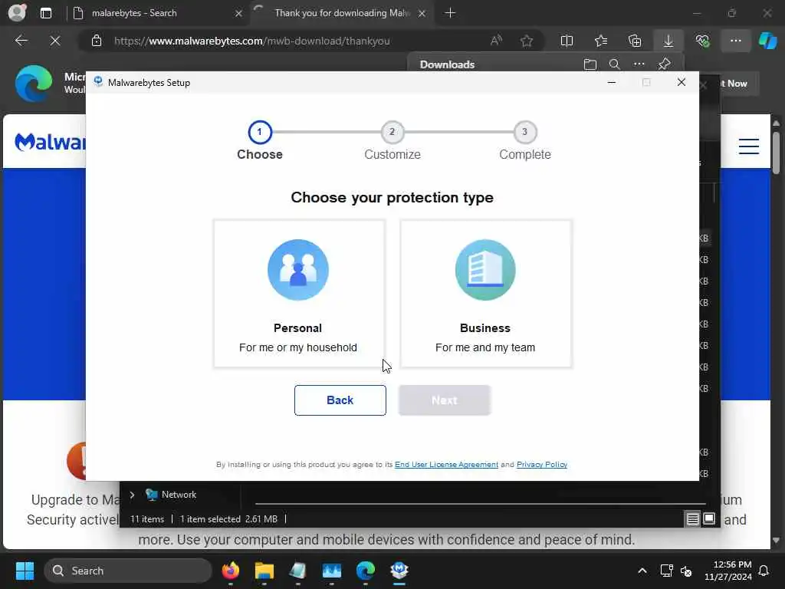785x589 pixels.
Task: Open network and volume tray icons
Action: tap(676, 571)
